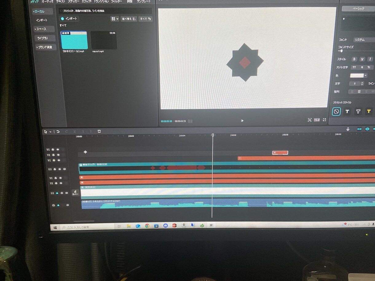Select the no-style preset circle icon
The height and width of the screenshot is (281, 375).
point(336,111)
